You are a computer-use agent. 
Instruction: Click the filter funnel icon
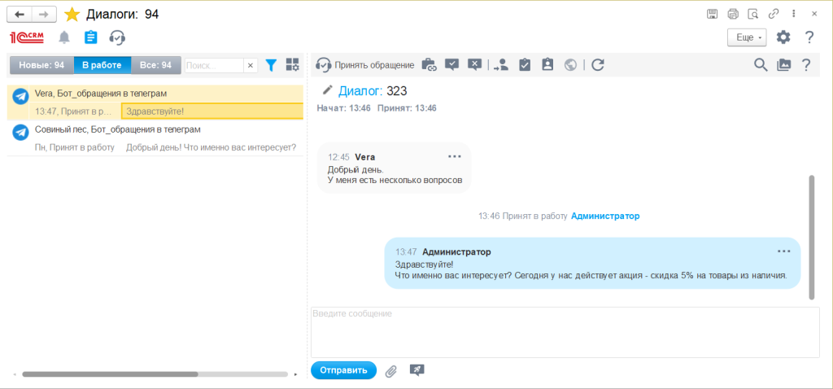coord(272,65)
